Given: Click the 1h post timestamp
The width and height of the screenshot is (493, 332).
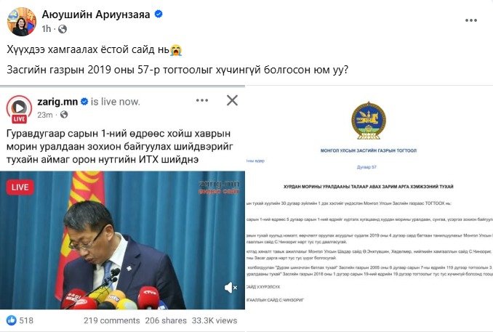Looking at the screenshot, I should [x=47, y=29].
